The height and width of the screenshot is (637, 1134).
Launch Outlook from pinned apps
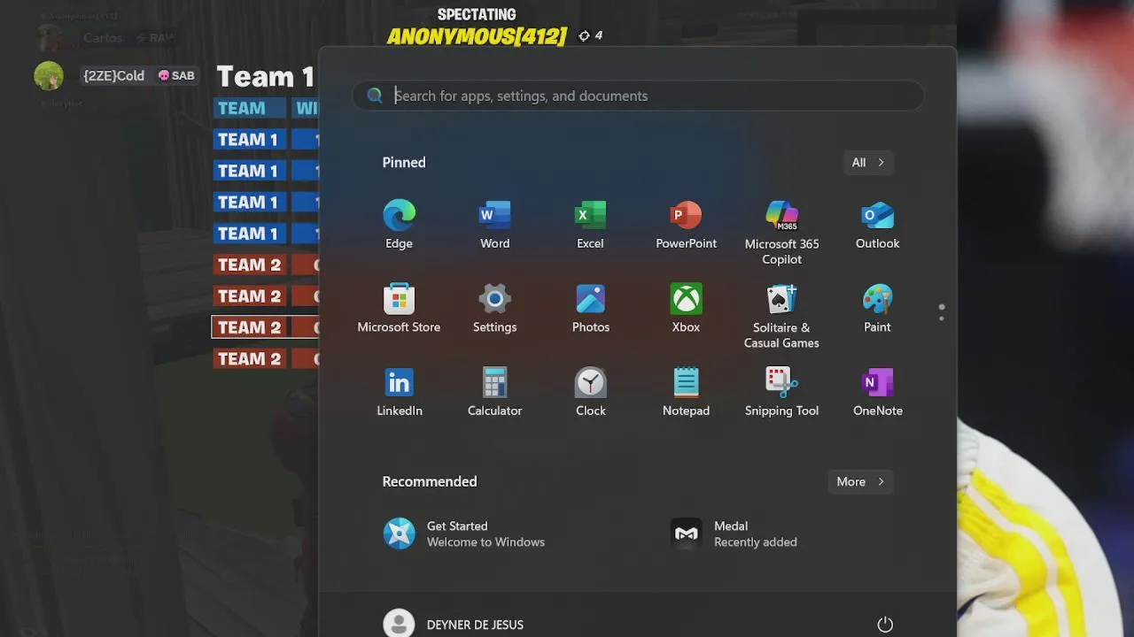click(877, 225)
